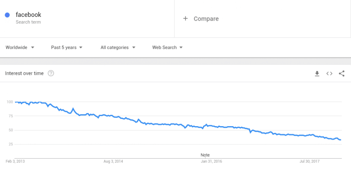351x181 pixels.
Task: Click the Interest over time heading
Action: pyautogui.click(x=24, y=74)
